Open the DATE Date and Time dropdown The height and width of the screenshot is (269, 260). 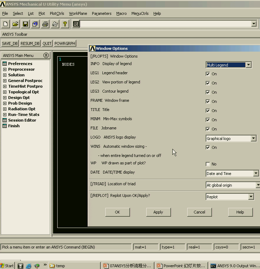tap(256, 174)
